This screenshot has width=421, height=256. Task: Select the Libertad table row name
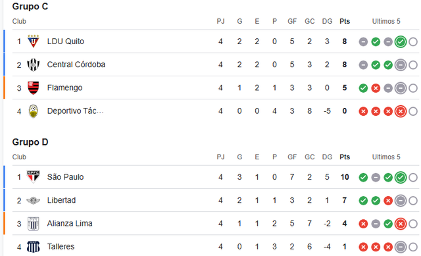click(x=61, y=201)
